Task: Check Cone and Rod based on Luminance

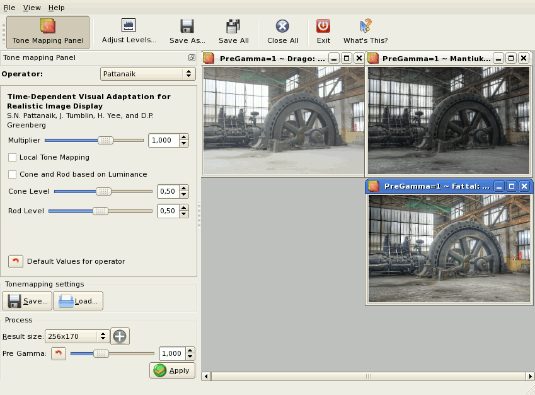Action: point(13,174)
